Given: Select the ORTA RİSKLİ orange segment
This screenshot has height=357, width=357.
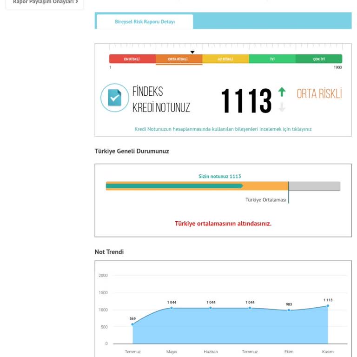Looking at the screenshot, I should (179, 59).
